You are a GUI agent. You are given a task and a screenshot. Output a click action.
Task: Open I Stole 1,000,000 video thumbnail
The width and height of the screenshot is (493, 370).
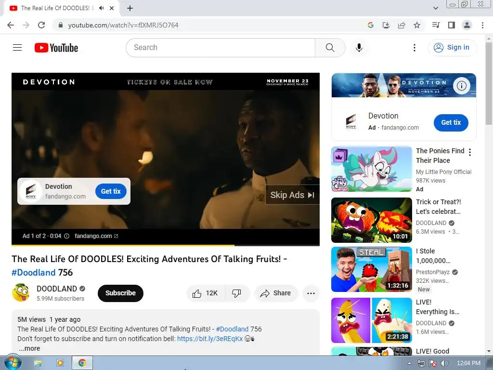(372, 269)
